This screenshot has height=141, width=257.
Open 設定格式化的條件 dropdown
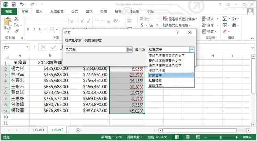pyautogui.click(x=180, y=19)
